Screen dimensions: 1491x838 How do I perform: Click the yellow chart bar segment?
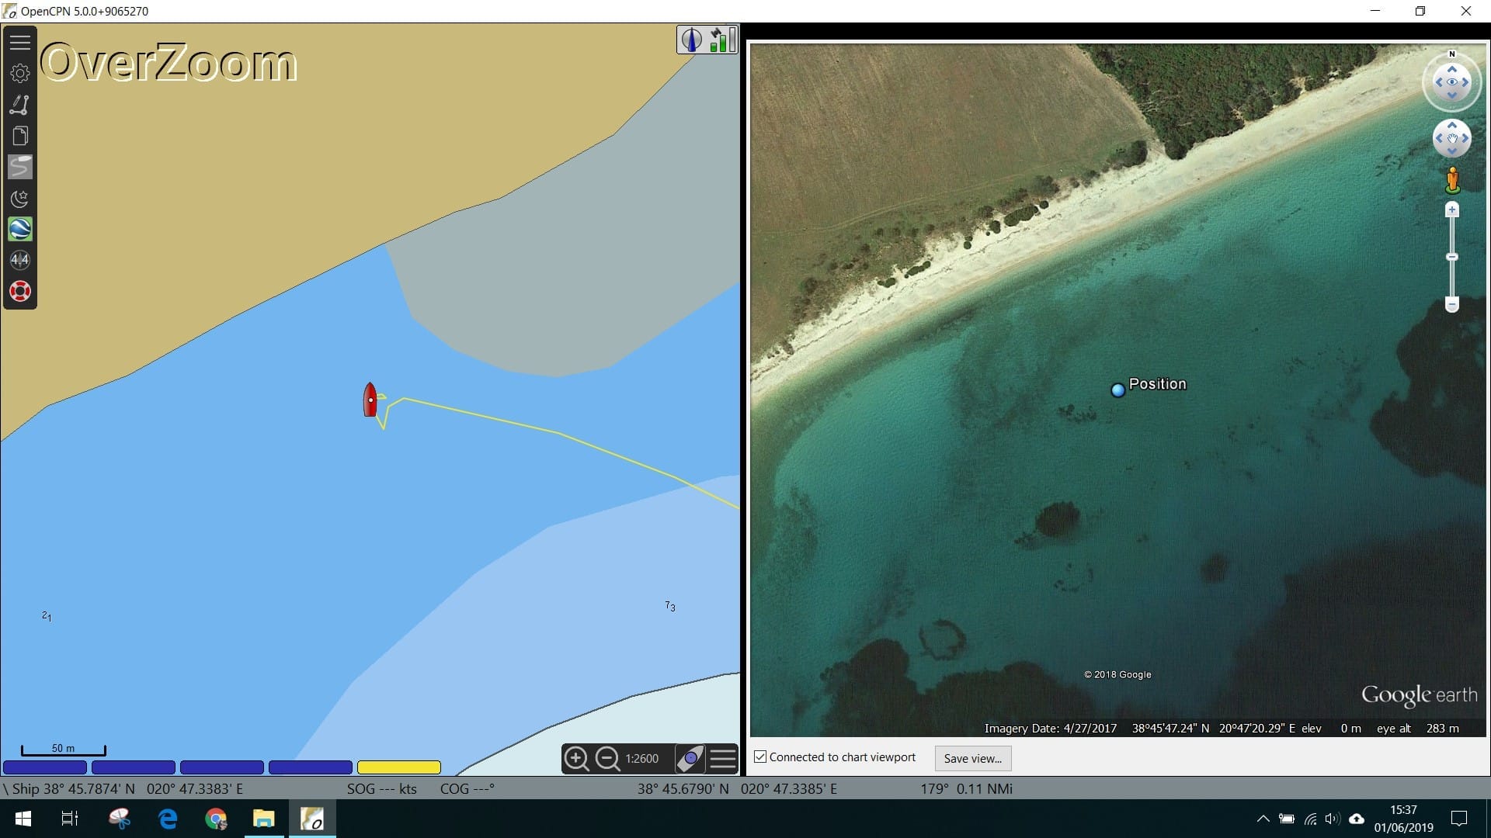(398, 767)
